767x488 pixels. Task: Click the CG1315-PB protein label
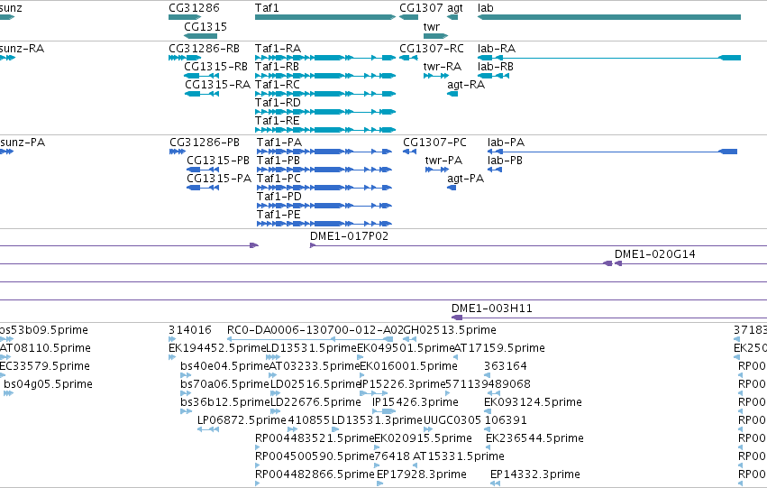click(x=218, y=161)
